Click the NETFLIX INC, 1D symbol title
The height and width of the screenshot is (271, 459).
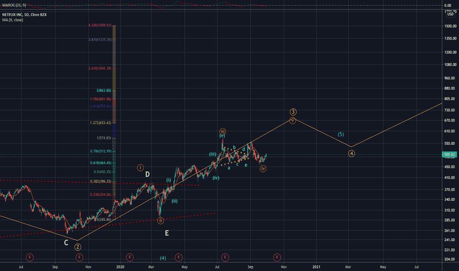(24, 15)
